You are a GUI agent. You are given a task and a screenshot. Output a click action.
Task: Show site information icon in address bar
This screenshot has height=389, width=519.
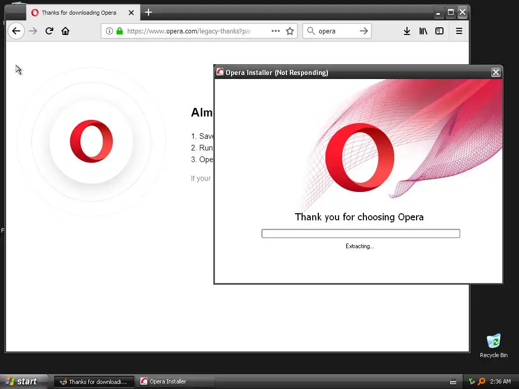click(x=109, y=31)
